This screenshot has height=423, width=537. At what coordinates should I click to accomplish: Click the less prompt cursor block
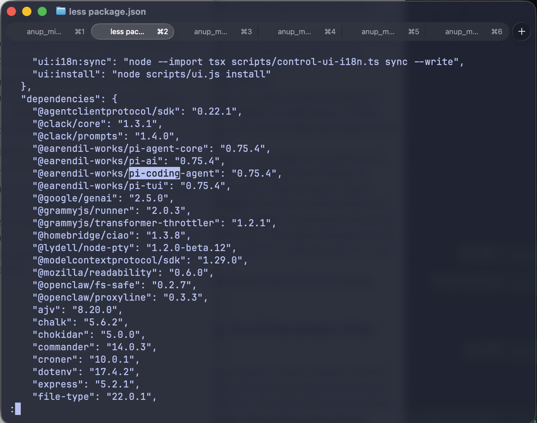click(18, 409)
